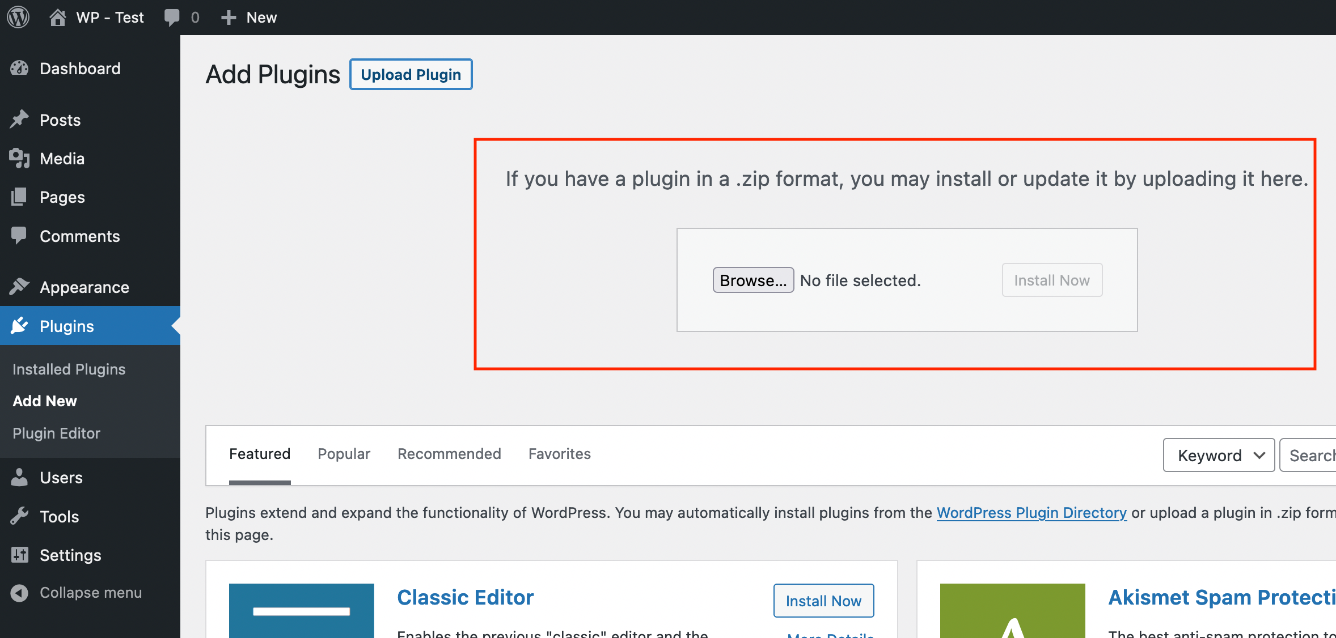
Task: Open the Keyword search type dropdown
Action: (1219, 455)
